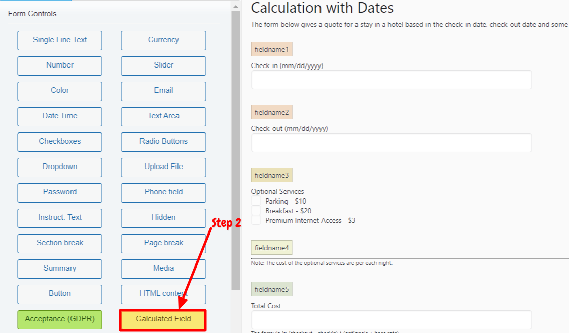The image size is (569, 333).
Task: Add a Calculated Field control
Action: coord(163,320)
